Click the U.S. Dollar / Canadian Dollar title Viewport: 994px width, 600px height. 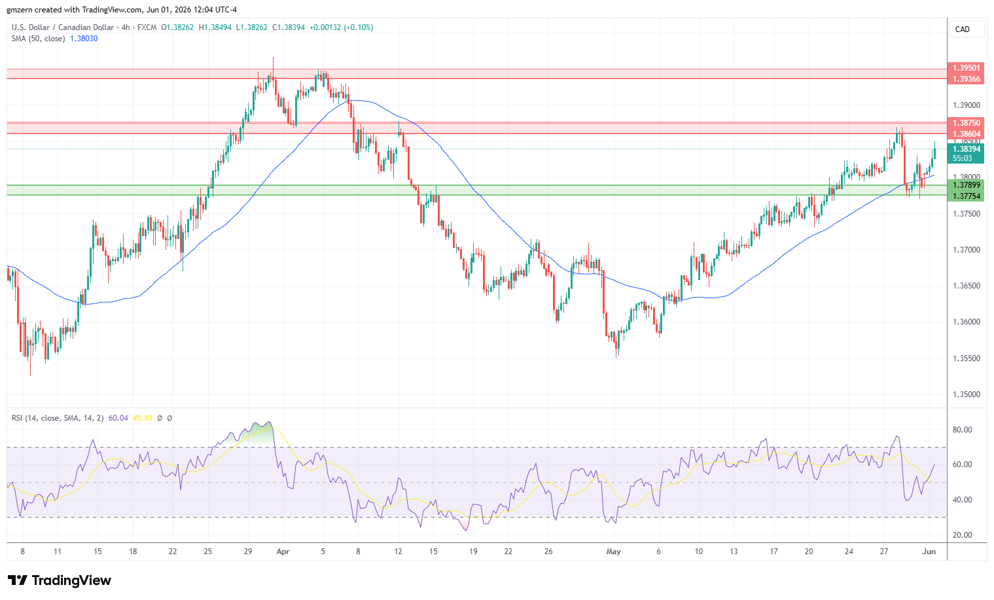click(63, 27)
